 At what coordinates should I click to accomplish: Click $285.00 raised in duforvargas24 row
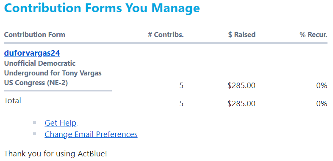pyautogui.click(x=241, y=86)
